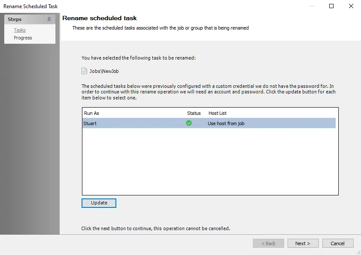Screen dimensions: 361x255
Task: Click the Steps panel header
Action: point(30,19)
